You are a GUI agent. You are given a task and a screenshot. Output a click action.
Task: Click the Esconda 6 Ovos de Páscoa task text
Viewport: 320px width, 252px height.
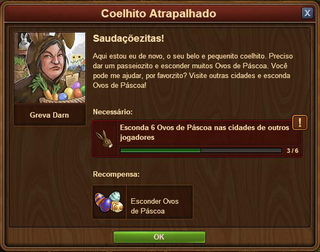coord(204,133)
